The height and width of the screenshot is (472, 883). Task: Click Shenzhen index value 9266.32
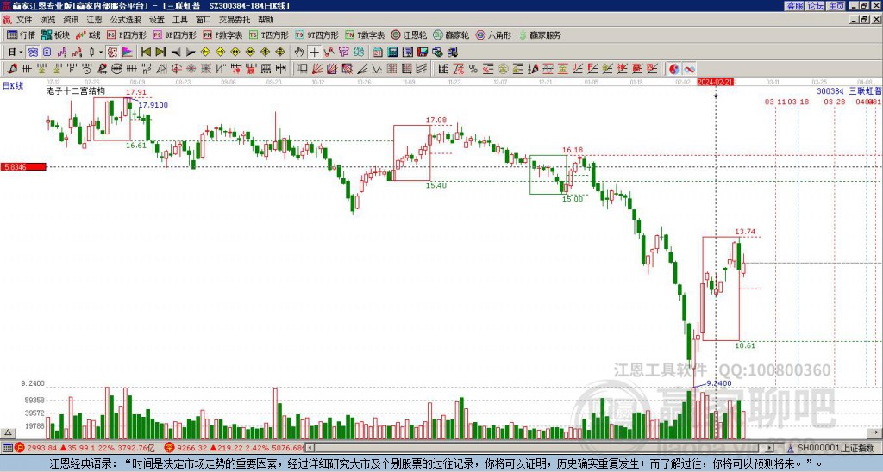pyautogui.click(x=191, y=448)
